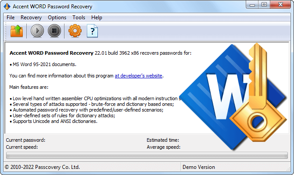Minimize the Accent WORD Password Recovery window
Viewport: 294px width, 175px height.
point(252,5)
